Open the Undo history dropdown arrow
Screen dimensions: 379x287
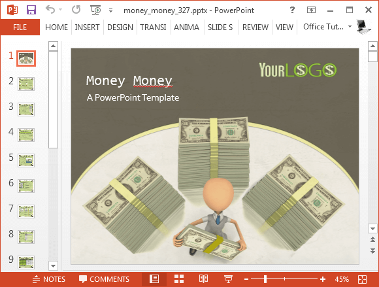click(x=60, y=10)
